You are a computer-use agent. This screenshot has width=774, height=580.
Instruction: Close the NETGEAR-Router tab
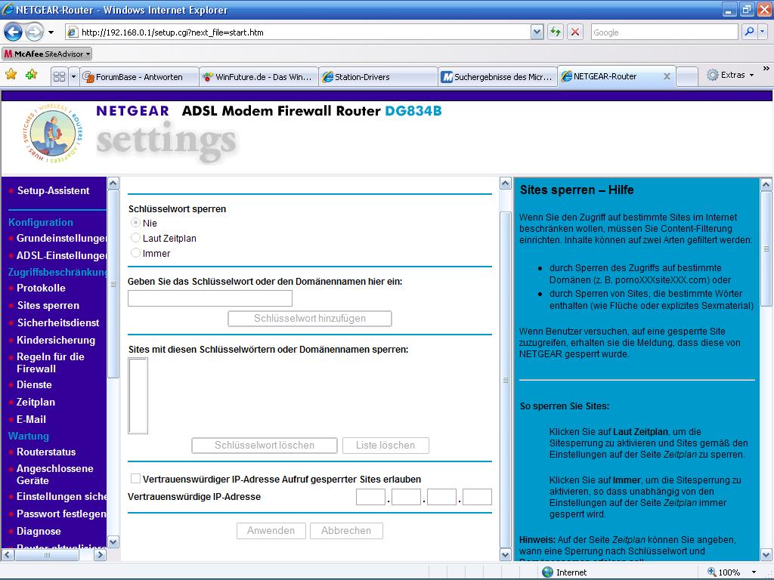pyautogui.click(x=667, y=76)
